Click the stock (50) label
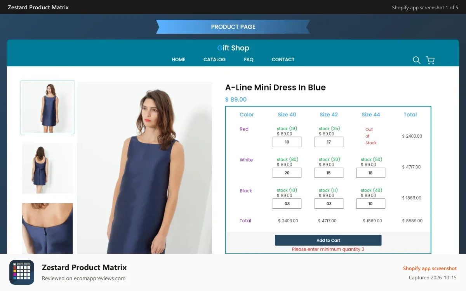 click(371, 159)
